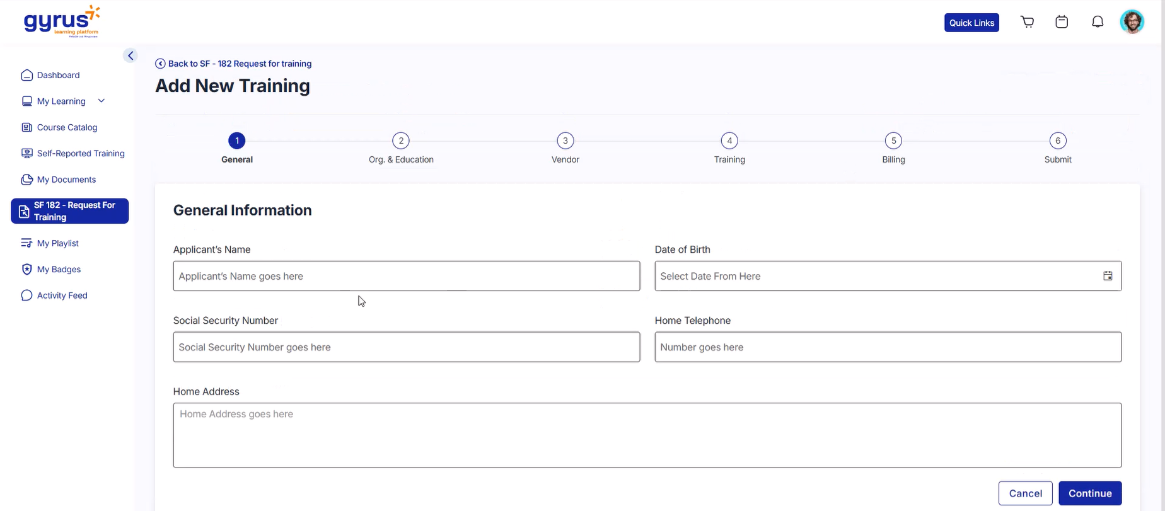Open calendar picker in Date of Birth field

point(1108,276)
